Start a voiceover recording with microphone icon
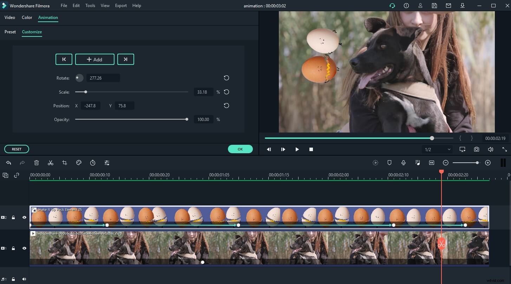 [403, 162]
